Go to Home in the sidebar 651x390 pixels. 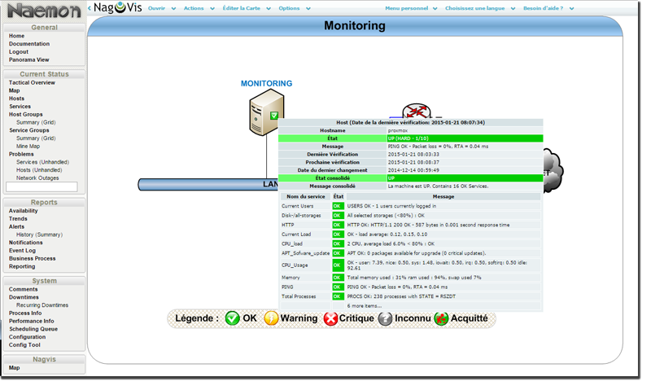point(16,36)
